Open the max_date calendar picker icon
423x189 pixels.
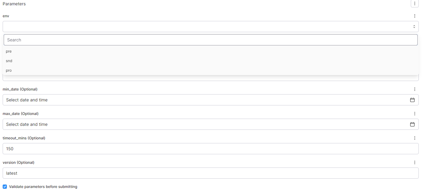pos(412,124)
